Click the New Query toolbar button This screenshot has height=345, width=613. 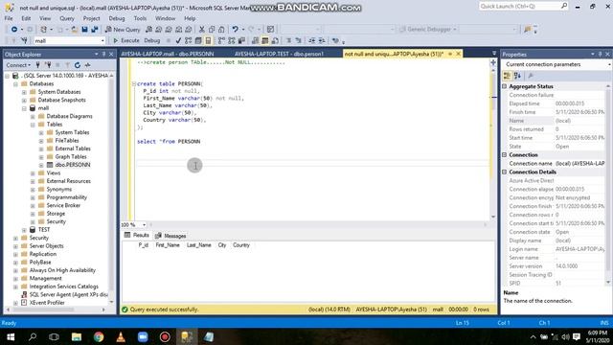tap(123, 30)
